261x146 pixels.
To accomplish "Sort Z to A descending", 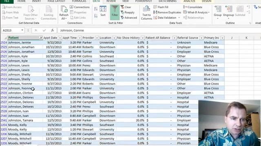I will tap(96, 16).
